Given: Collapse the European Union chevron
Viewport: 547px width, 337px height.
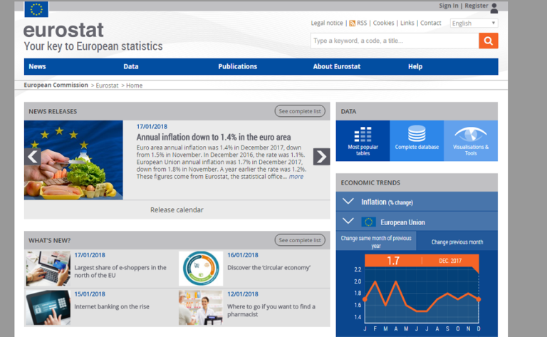Looking at the screenshot, I should 348,221.
